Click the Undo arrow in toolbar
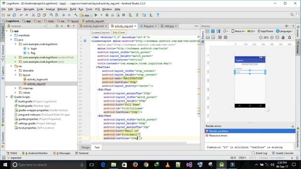Image resolution: width=301 pixels, height=169 pixels. [x=21, y=15]
